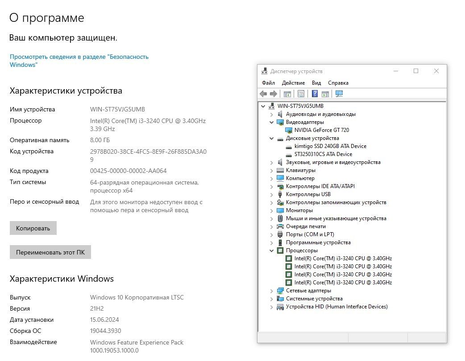The image size is (465, 361).
Task: Click the Windows 10 Корпоративная LTSC edition text
Action: click(x=137, y=297)
